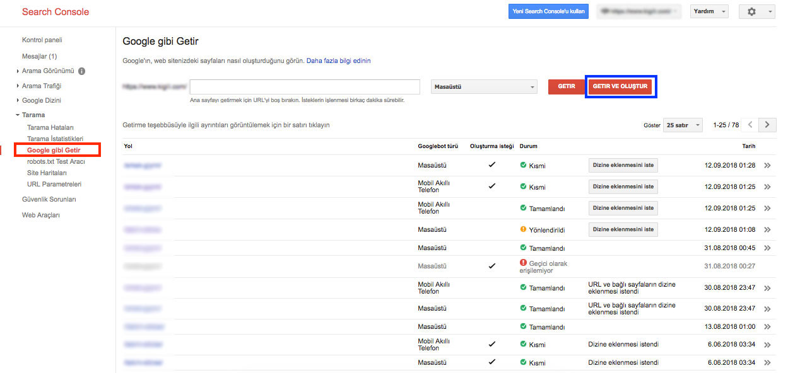Screen dimensions: 800x373
Task: Request indexing for 12.09.2018 01:28 row
Action: [x=623, y=166]
